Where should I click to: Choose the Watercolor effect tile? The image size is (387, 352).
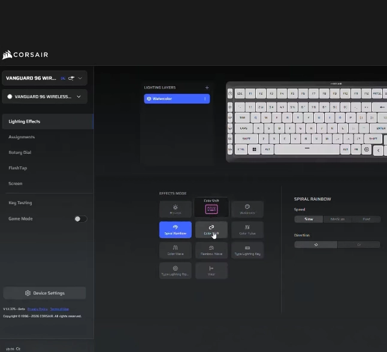point(247,209)
